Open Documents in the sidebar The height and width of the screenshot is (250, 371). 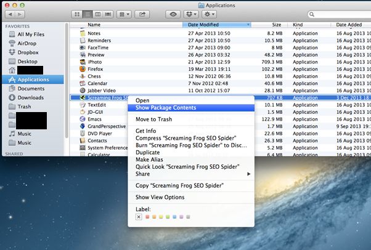pos(31,89)
